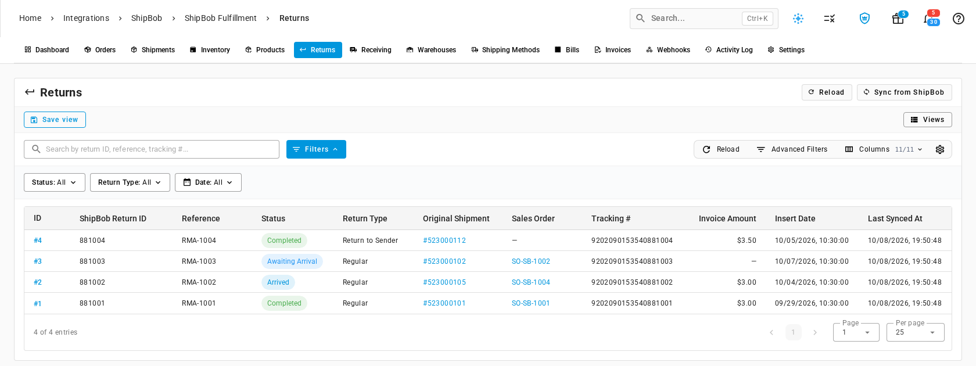Open original shipment #523000112

coord(444,241)
